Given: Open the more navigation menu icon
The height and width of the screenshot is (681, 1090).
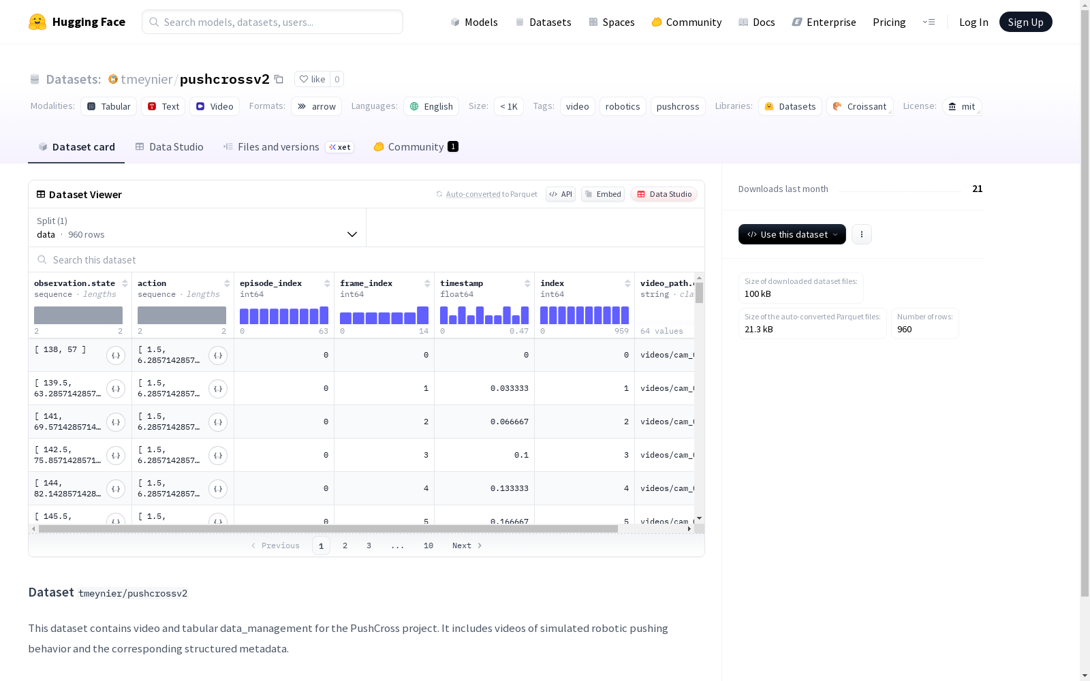Looking at the screenshot, I should click(x=929, y=22).
